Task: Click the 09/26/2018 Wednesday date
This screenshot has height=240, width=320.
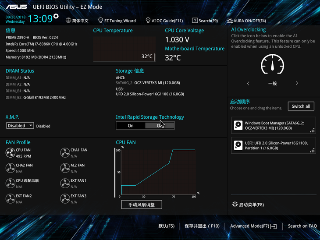Action: [x=15, y=19]
